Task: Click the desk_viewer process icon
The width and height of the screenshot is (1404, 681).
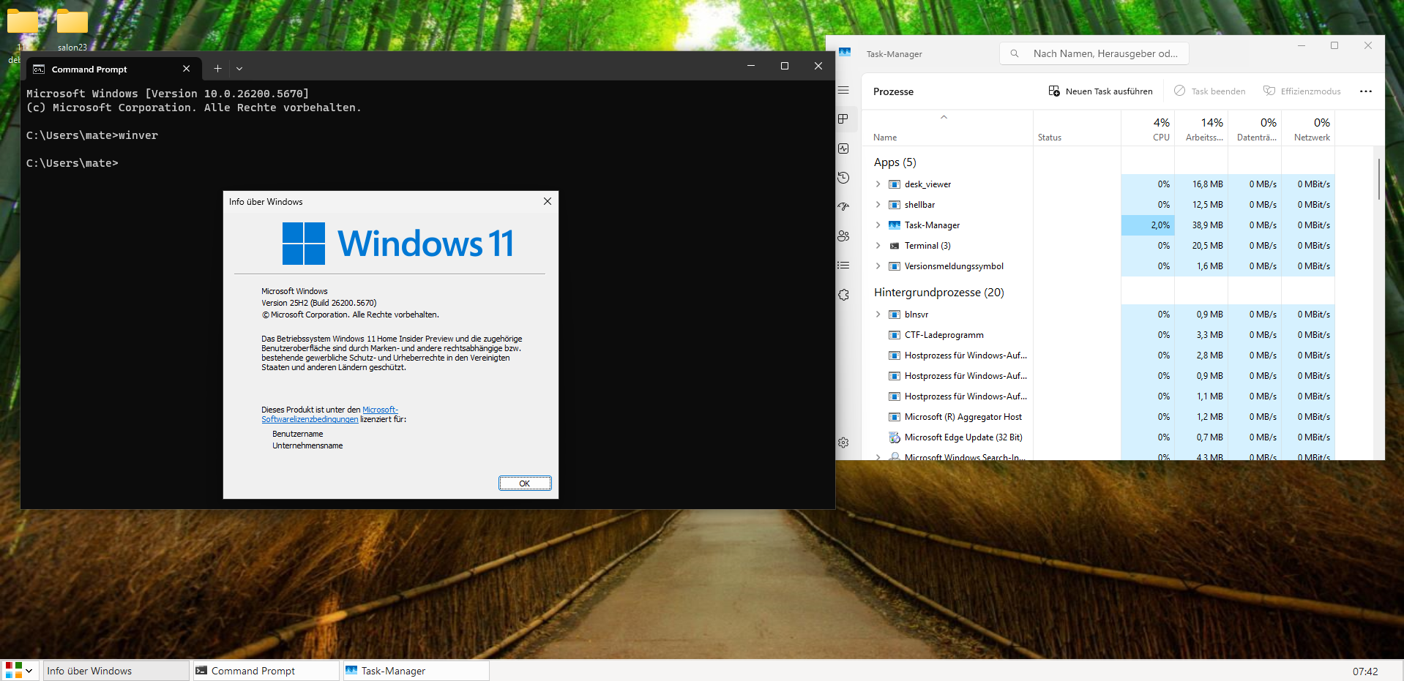Action: pyautogui.click(x=895, y=184)
